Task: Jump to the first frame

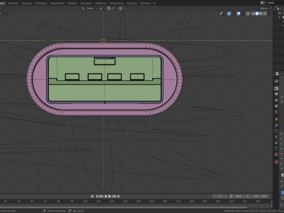Action: click(97, 196)
